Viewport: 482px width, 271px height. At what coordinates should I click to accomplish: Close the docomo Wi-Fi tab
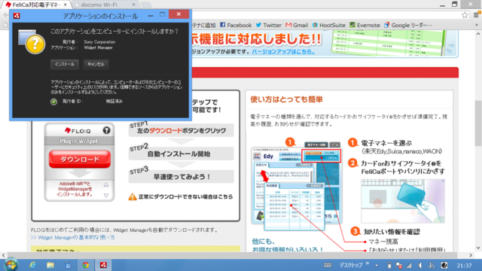click(x=133, y=5)
